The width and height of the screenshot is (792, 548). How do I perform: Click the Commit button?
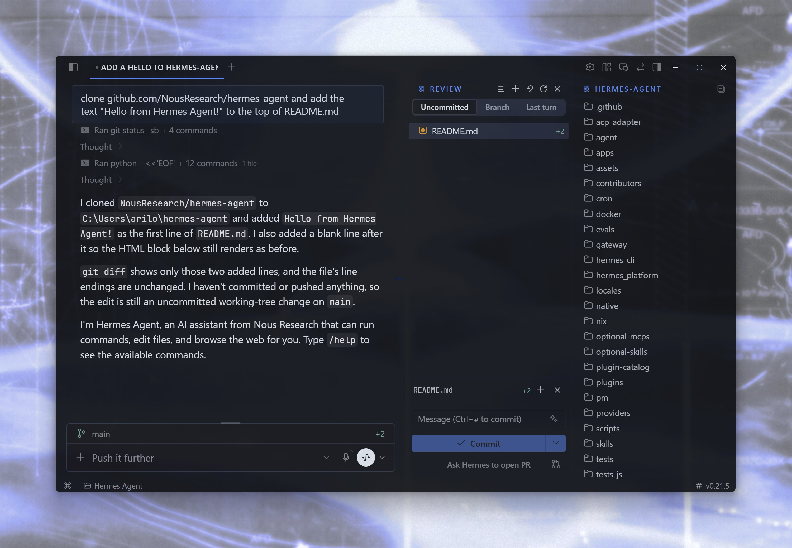[x=478, y=444]
